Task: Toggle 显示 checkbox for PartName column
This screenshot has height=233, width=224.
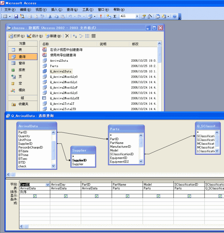Action: coord(128,196)
